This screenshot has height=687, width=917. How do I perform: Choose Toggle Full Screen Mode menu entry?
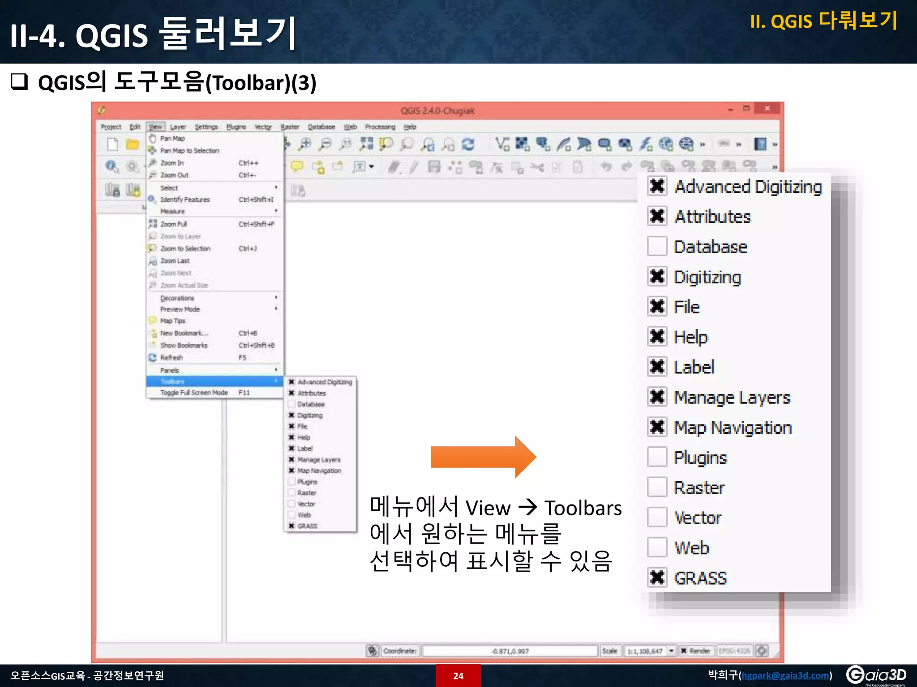[x=215, y=393]
